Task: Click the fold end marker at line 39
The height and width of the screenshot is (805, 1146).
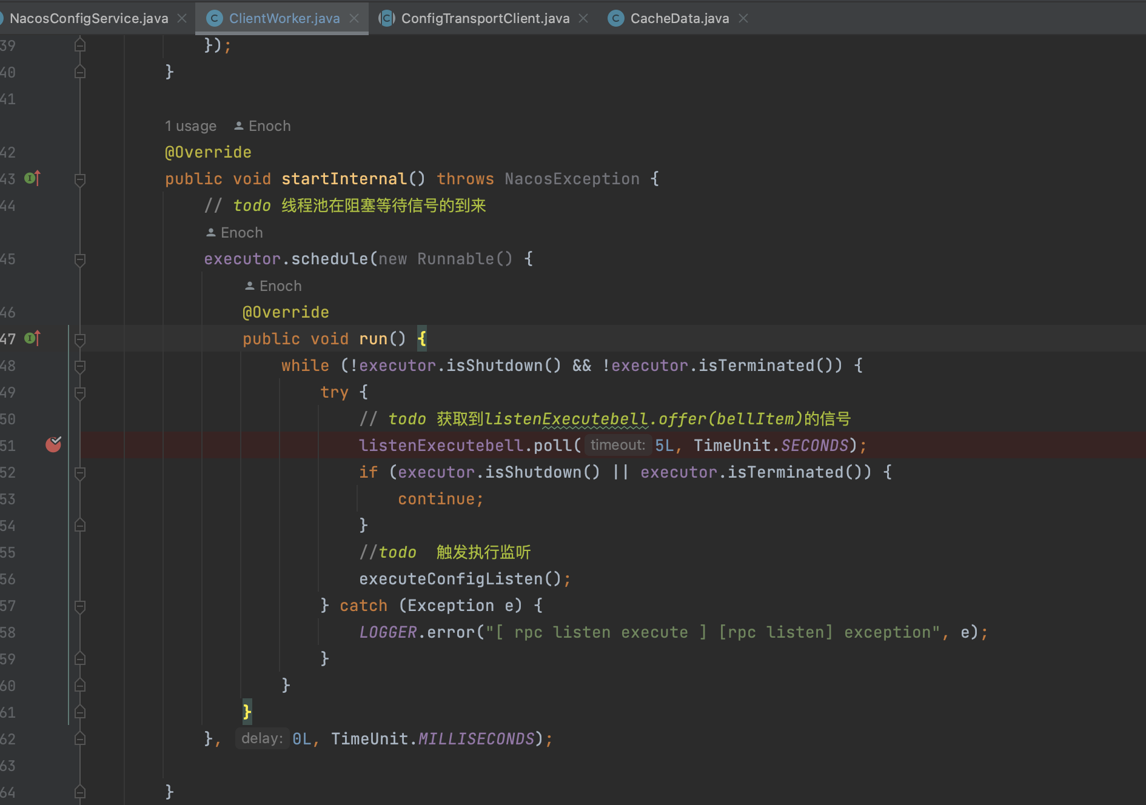Action: [x=79, y=45]
